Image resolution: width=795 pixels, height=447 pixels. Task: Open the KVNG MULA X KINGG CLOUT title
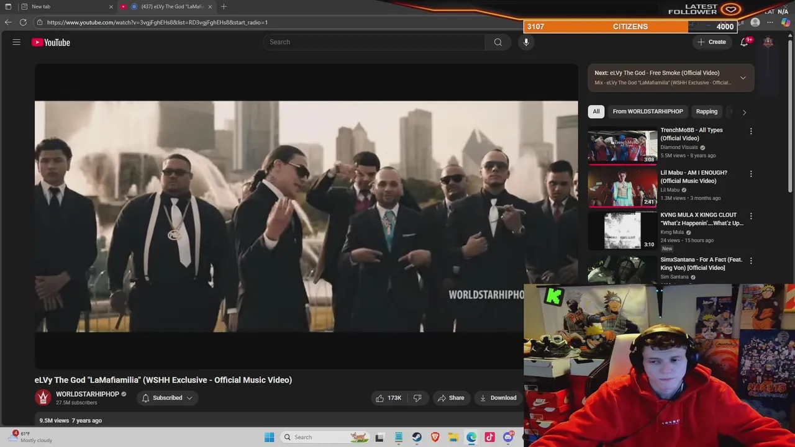(702, 219)
